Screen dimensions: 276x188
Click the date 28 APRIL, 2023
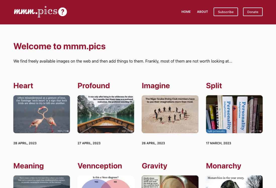coord(25,143)
